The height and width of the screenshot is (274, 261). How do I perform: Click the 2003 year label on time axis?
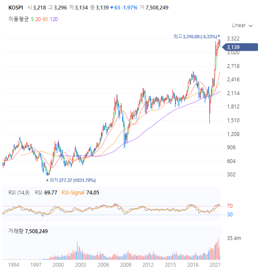click(x=80, y=265)
